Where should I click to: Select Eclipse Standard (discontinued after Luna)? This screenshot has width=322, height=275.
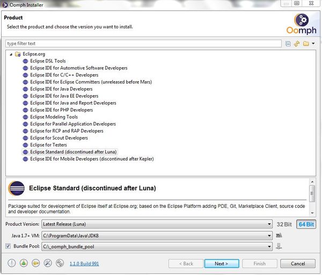coord(74,152)
